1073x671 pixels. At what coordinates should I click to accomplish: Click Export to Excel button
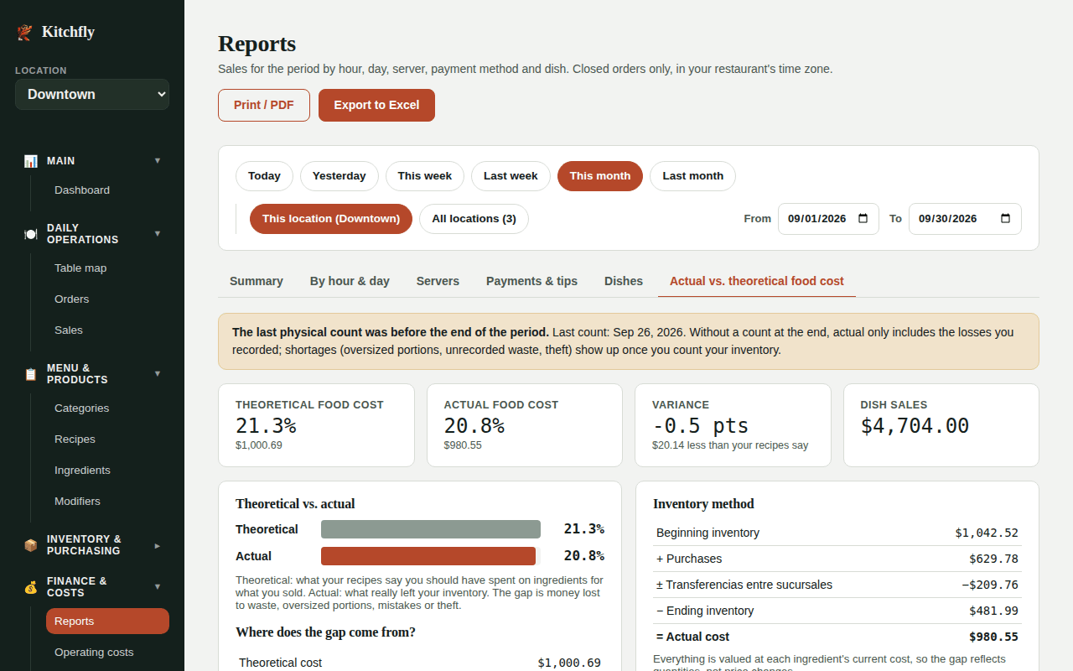[x=376, y=106]
